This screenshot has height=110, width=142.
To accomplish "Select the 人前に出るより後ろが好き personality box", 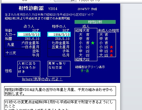I will 29,69.
